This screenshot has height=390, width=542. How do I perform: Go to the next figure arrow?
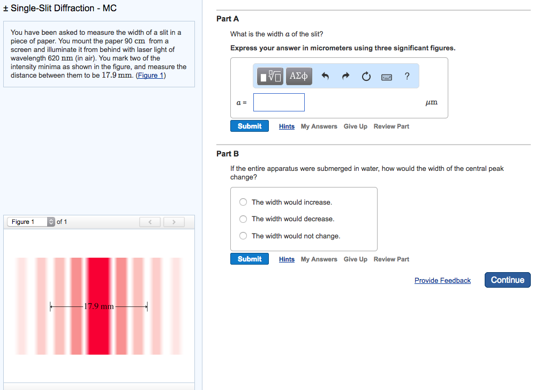click(174, 222)
